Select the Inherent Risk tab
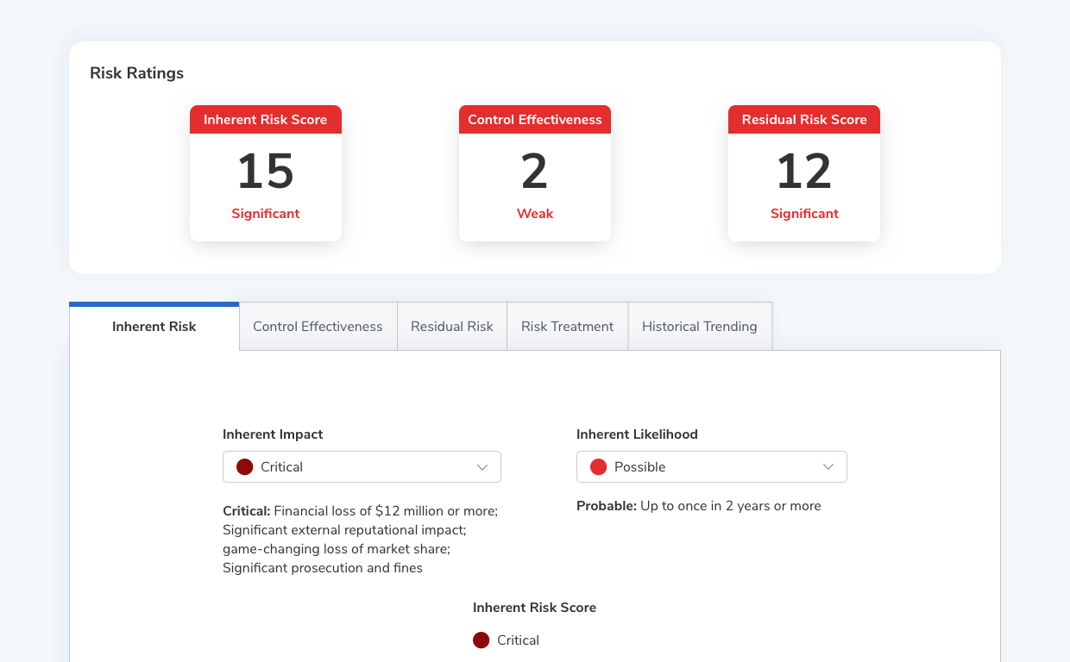 tap(154, 327)
